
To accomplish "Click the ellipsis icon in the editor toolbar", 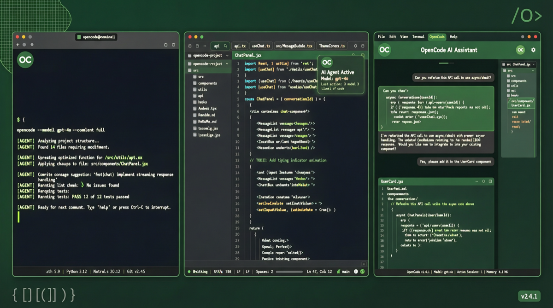I will (205, 46).
